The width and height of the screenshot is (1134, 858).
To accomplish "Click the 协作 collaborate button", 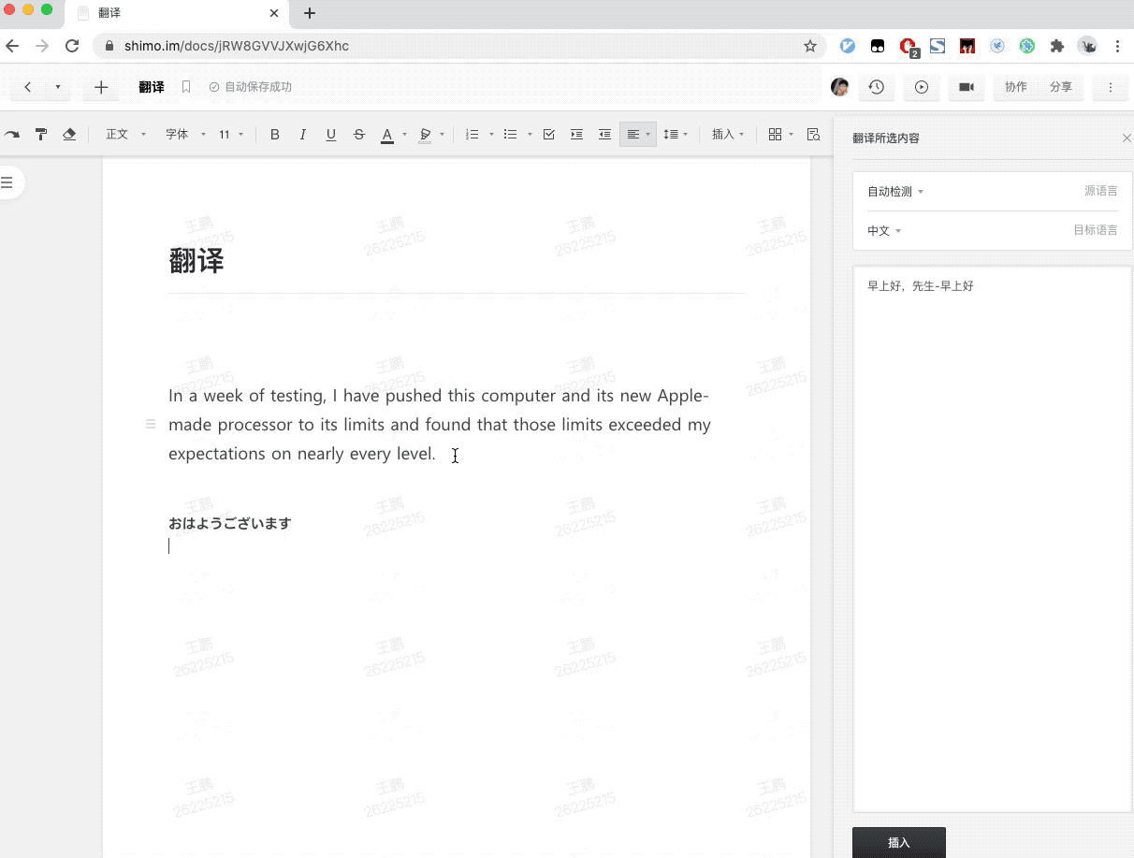I will click(x=1015, y=87).
